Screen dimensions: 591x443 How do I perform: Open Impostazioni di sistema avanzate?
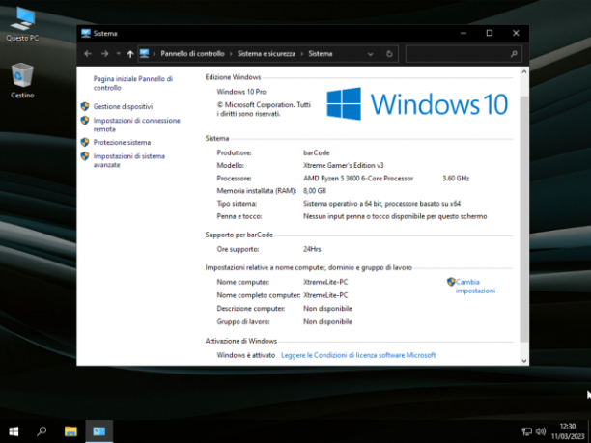click(x=129, y=160)
